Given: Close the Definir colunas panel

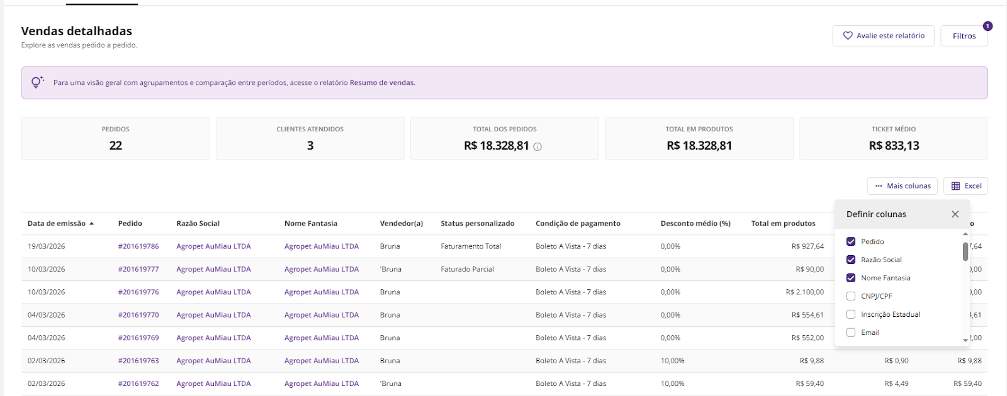Looking at the screenshot, I should (x=955, y=214).
